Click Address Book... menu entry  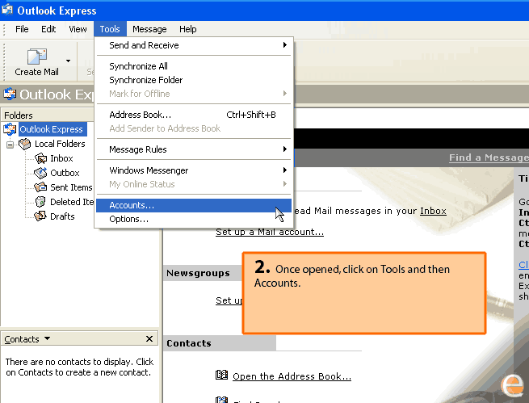click(x=140, y=115)
